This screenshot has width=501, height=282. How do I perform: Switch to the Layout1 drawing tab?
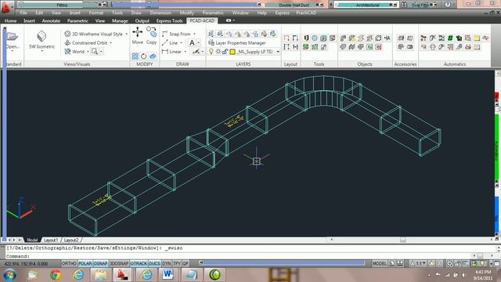pyautogui.click(x=51, y=240)
